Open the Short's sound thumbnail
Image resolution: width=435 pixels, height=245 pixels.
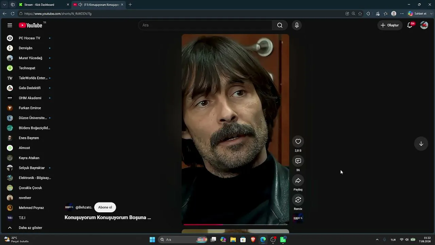coord(298,218)
